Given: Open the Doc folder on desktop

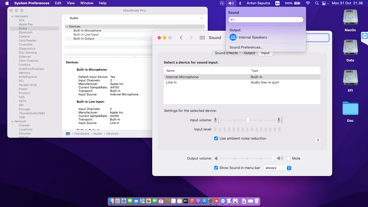Looking at the screenshot, I should [350, 109].
